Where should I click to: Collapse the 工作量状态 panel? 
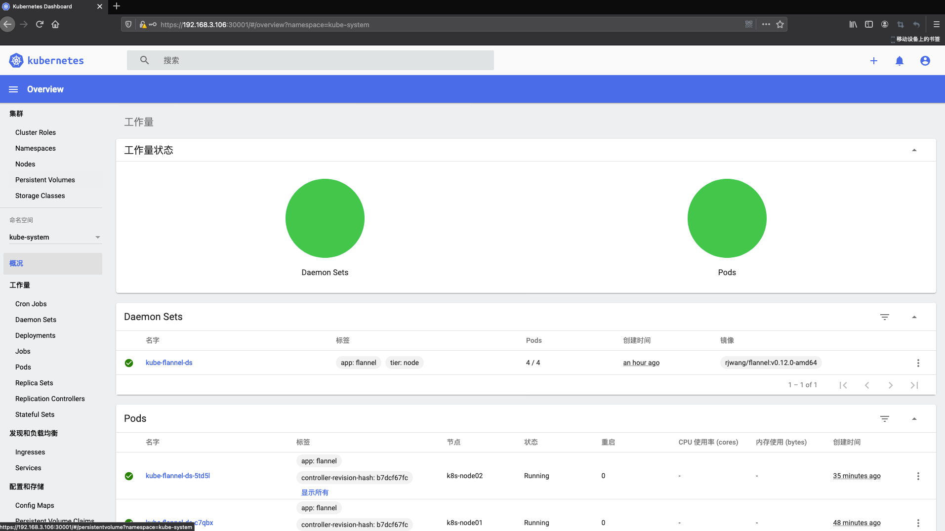click(914, 150)
